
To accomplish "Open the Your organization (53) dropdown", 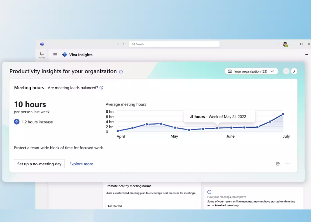I will [x=251, y=71].
